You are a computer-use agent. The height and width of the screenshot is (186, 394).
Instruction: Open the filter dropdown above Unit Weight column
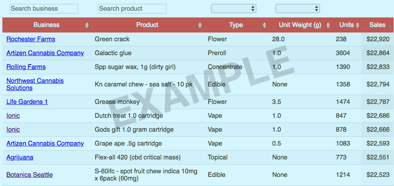[298, 8]
